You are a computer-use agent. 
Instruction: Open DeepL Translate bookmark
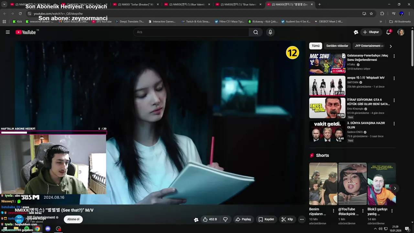[129, 22]
